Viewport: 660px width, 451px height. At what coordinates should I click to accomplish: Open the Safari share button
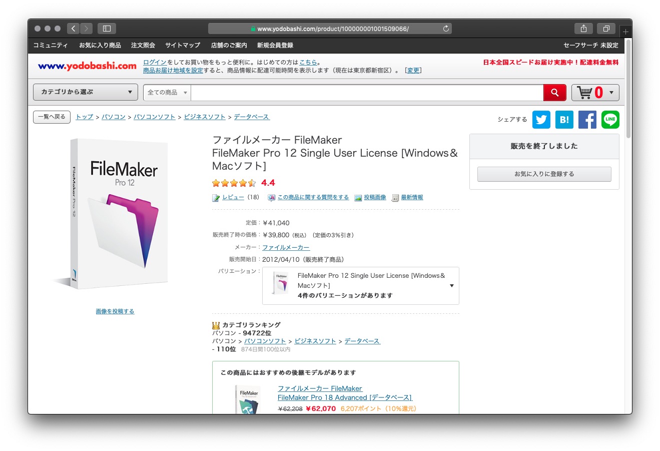coord(583,29)
